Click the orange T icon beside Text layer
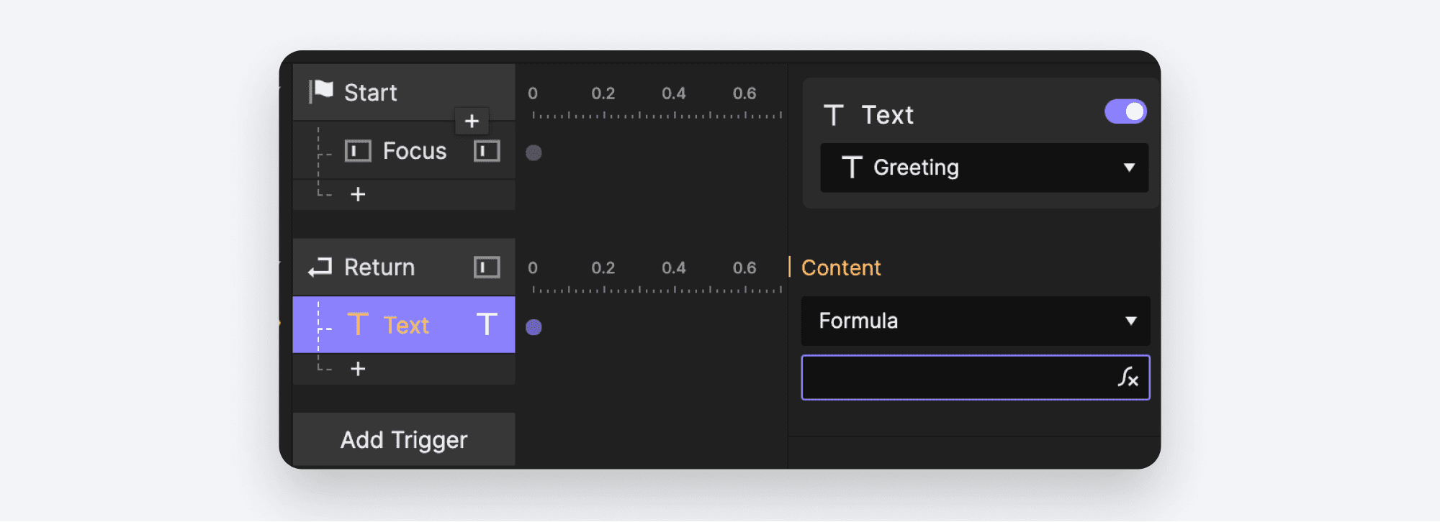This screenshot has height=522, width=1440. click(x=359, y=324)
